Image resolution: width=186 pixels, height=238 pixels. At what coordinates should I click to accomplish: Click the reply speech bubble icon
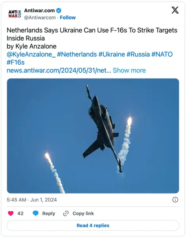(36, 213)
